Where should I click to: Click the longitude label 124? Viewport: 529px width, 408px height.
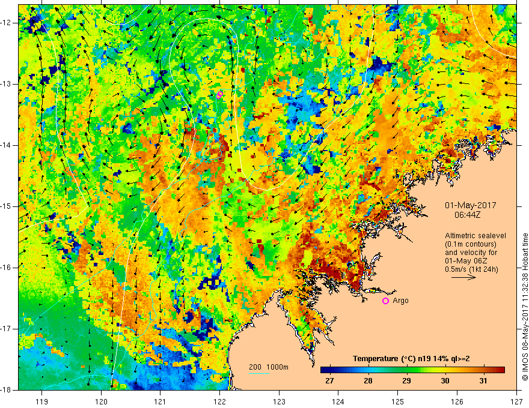pos(338,401)
